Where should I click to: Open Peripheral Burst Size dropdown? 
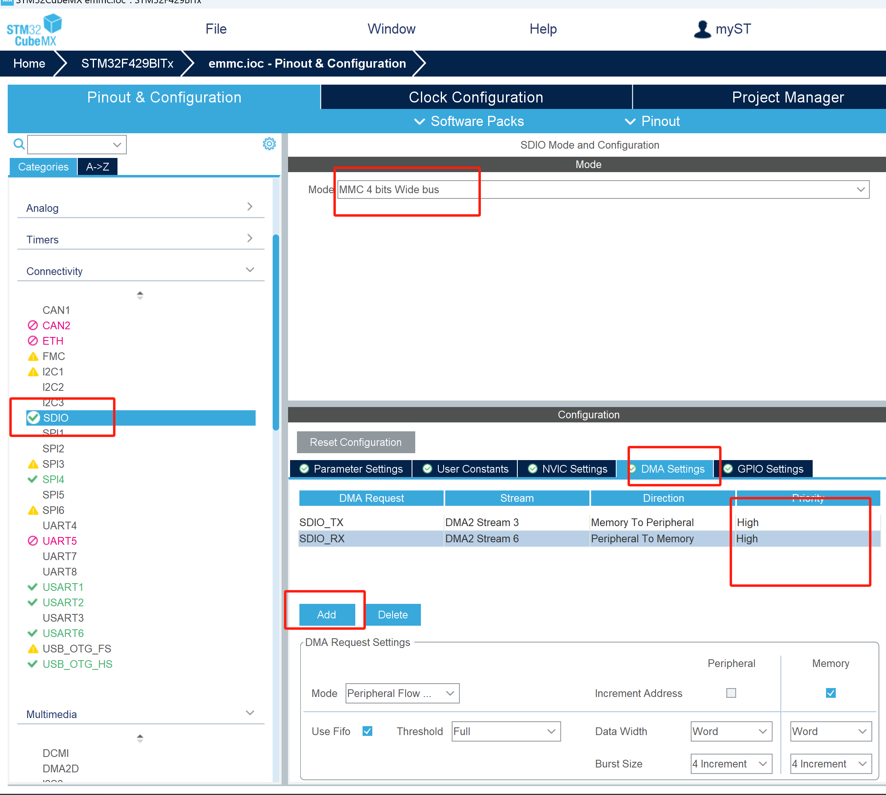(731, 763)
